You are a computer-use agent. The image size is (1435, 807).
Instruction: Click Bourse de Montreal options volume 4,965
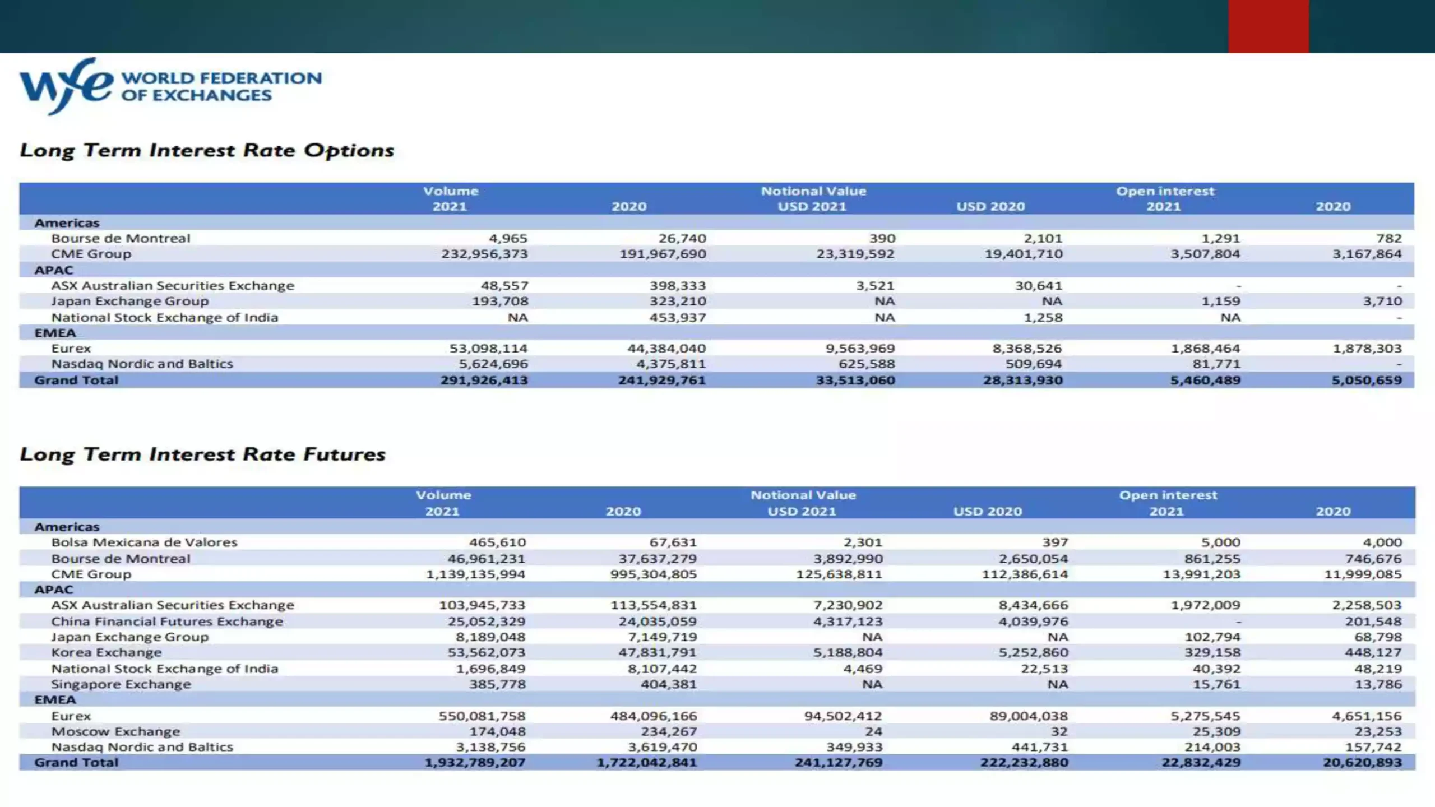pyautogui.click(x=508, y=238)
